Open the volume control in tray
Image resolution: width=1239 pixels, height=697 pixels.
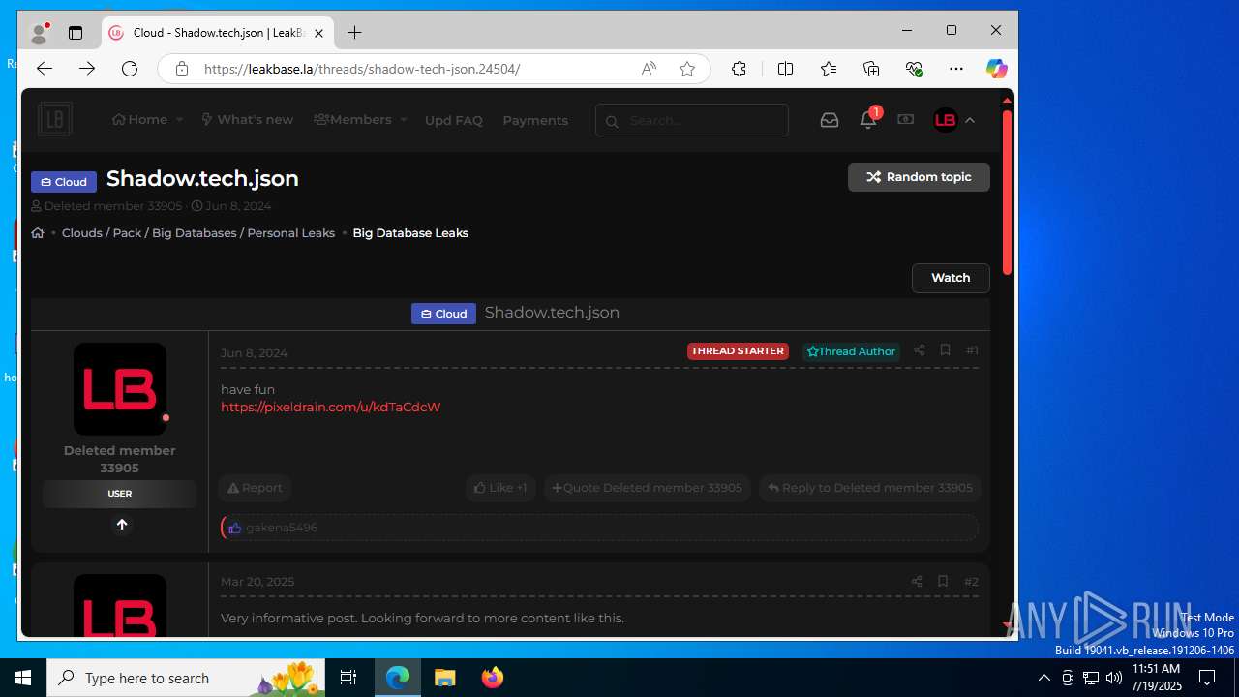click(x=1114, y=678)
